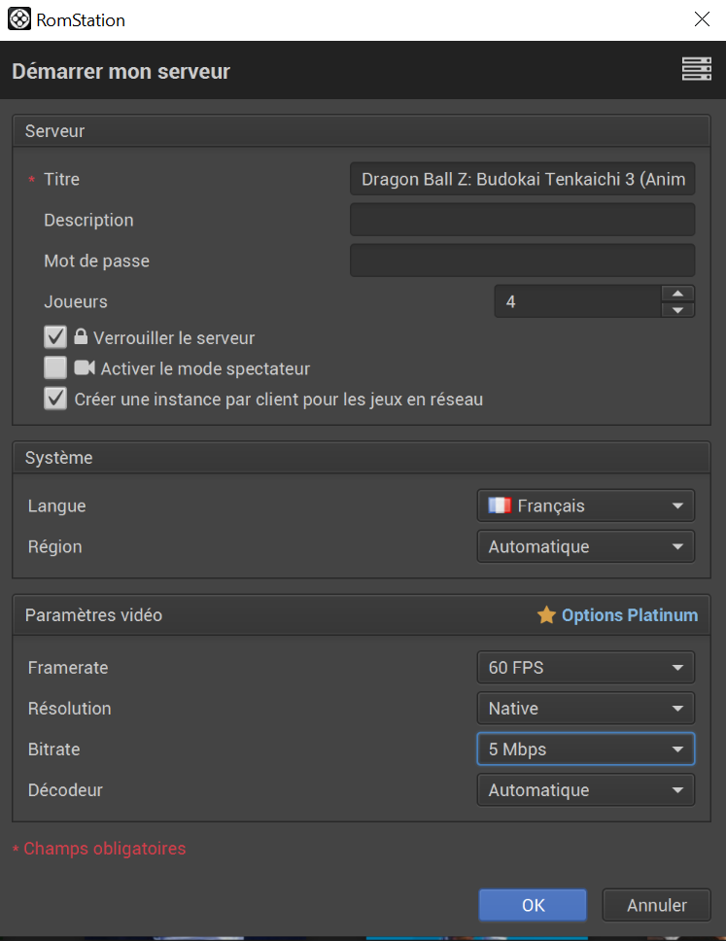Open the Langue dropdown
The height and width of the screenshot is (941, 726).
coord(586,505)
